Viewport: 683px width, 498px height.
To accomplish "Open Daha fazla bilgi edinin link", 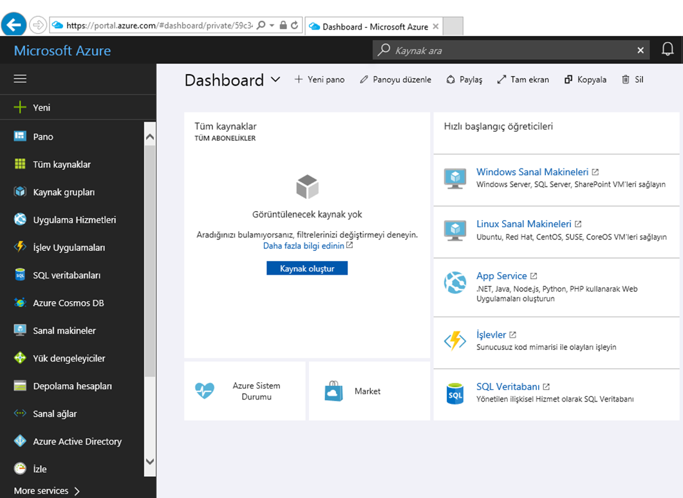I will (x=304, y=246).
